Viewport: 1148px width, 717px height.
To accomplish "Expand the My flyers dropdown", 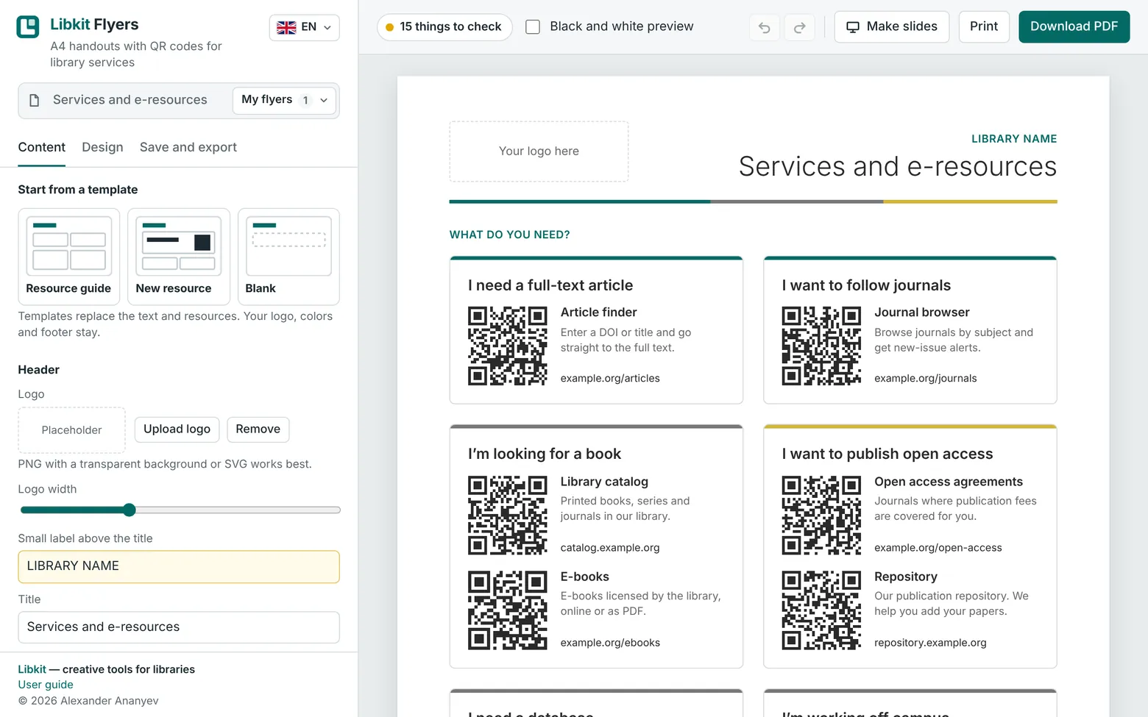I will pos(284,100).
